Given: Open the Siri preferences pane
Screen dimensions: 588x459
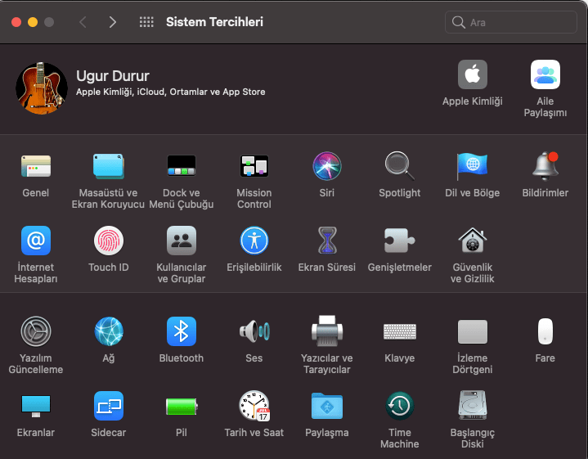Looking at the screenshot, I should point(326,166).
